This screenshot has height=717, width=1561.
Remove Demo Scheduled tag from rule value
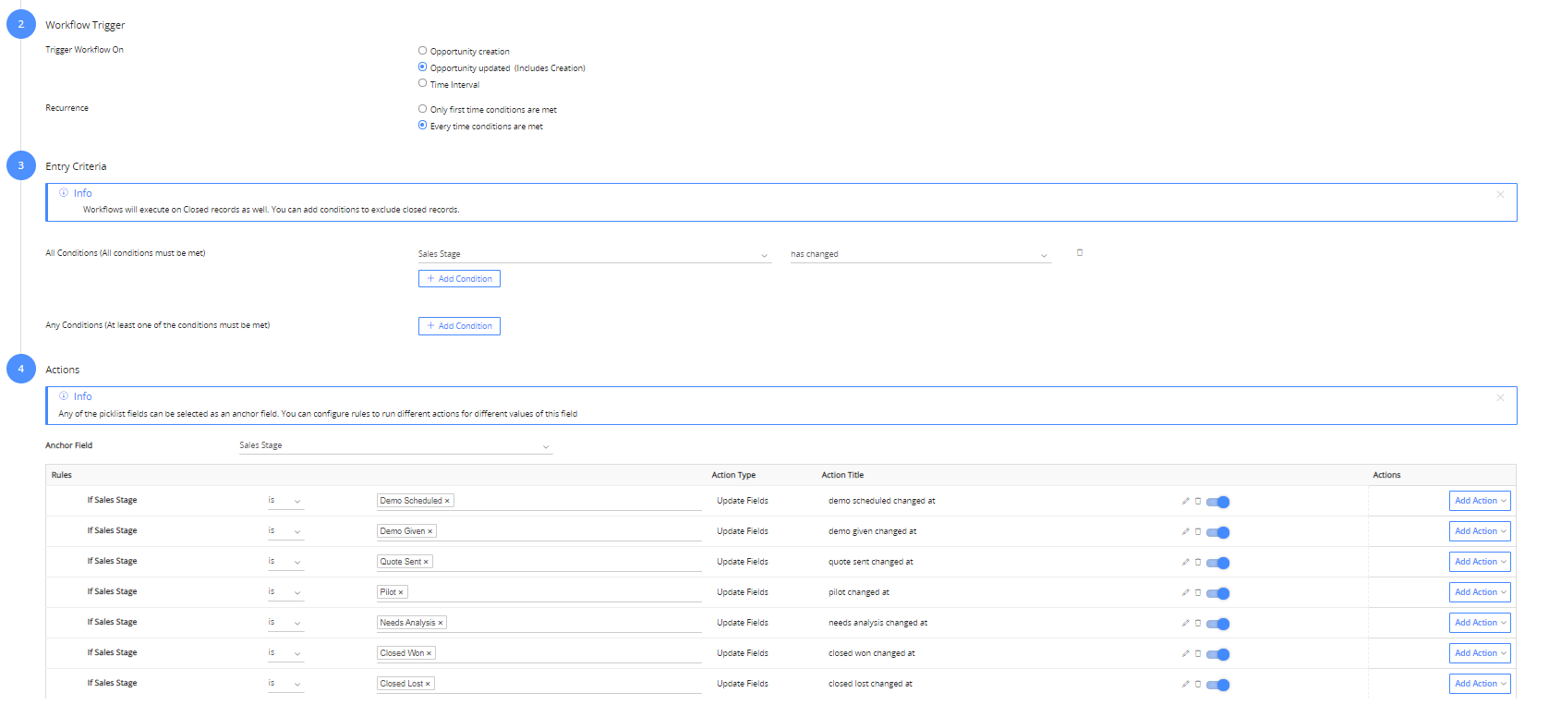448,502
